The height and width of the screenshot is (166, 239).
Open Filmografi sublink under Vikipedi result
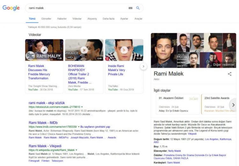[34, 161]
